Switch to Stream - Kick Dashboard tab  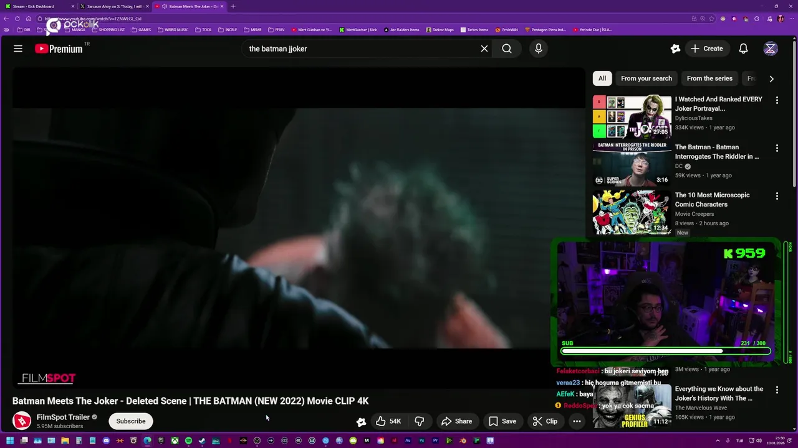tap(37, 6)
